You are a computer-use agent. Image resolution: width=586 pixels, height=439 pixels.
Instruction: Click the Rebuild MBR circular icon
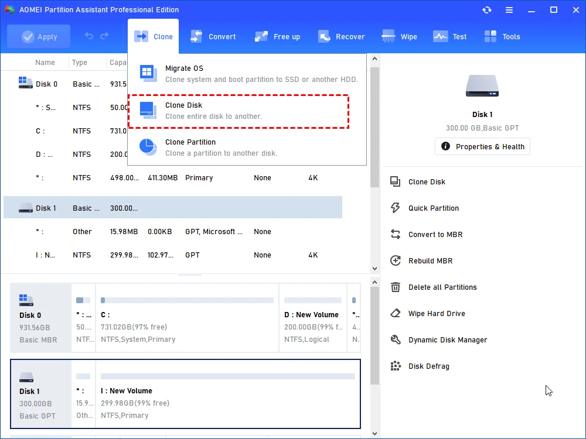click(x=396, y=260)
